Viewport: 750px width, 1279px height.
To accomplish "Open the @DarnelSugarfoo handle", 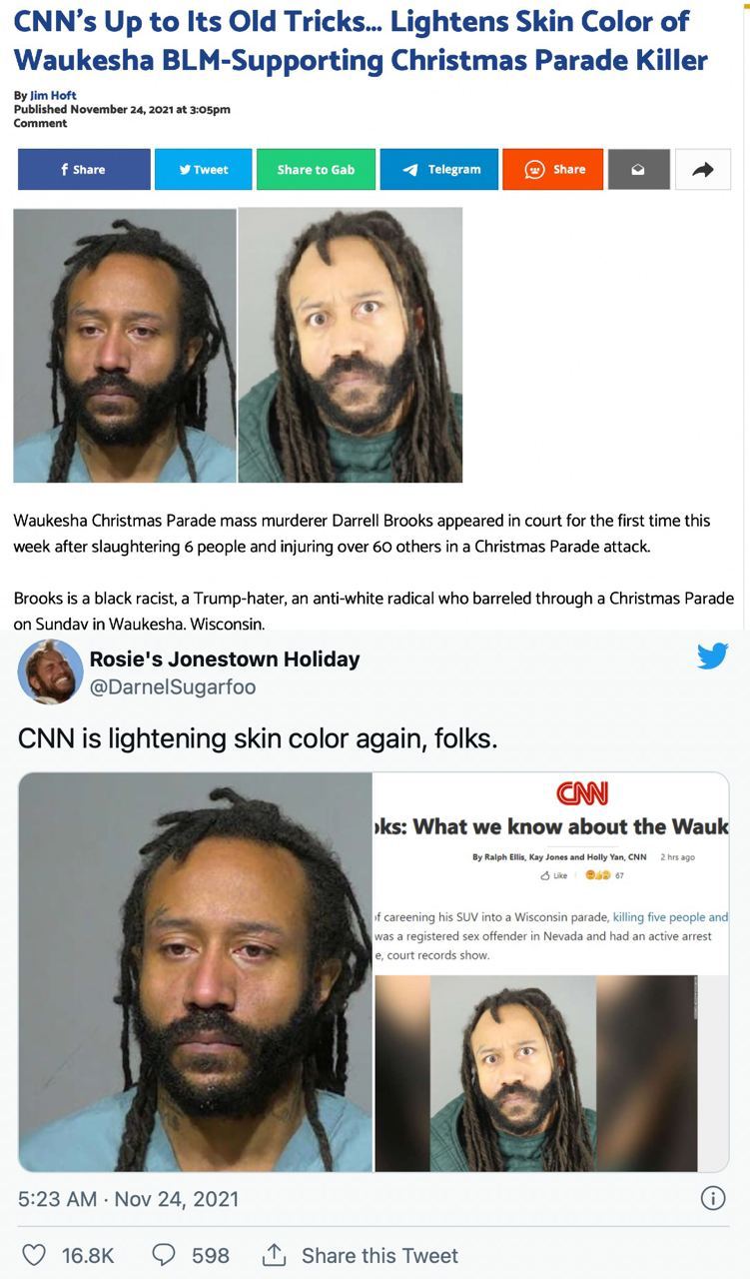I will [x=173, y=686].
